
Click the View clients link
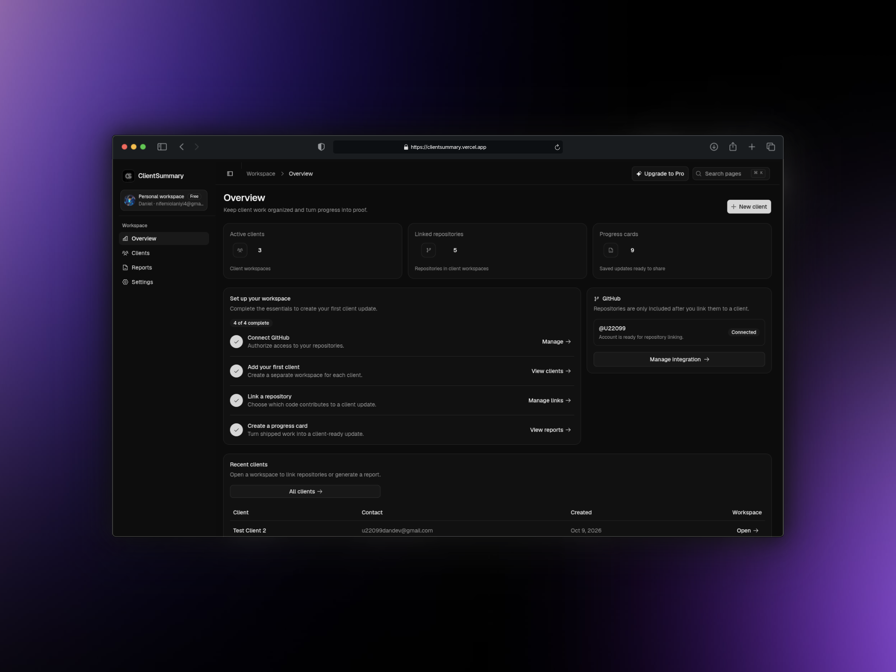(x=551, y=371)
